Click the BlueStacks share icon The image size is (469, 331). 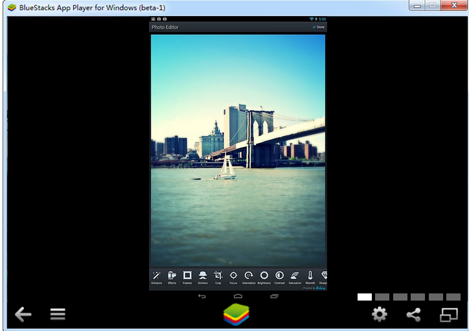(x=413, y=315)
